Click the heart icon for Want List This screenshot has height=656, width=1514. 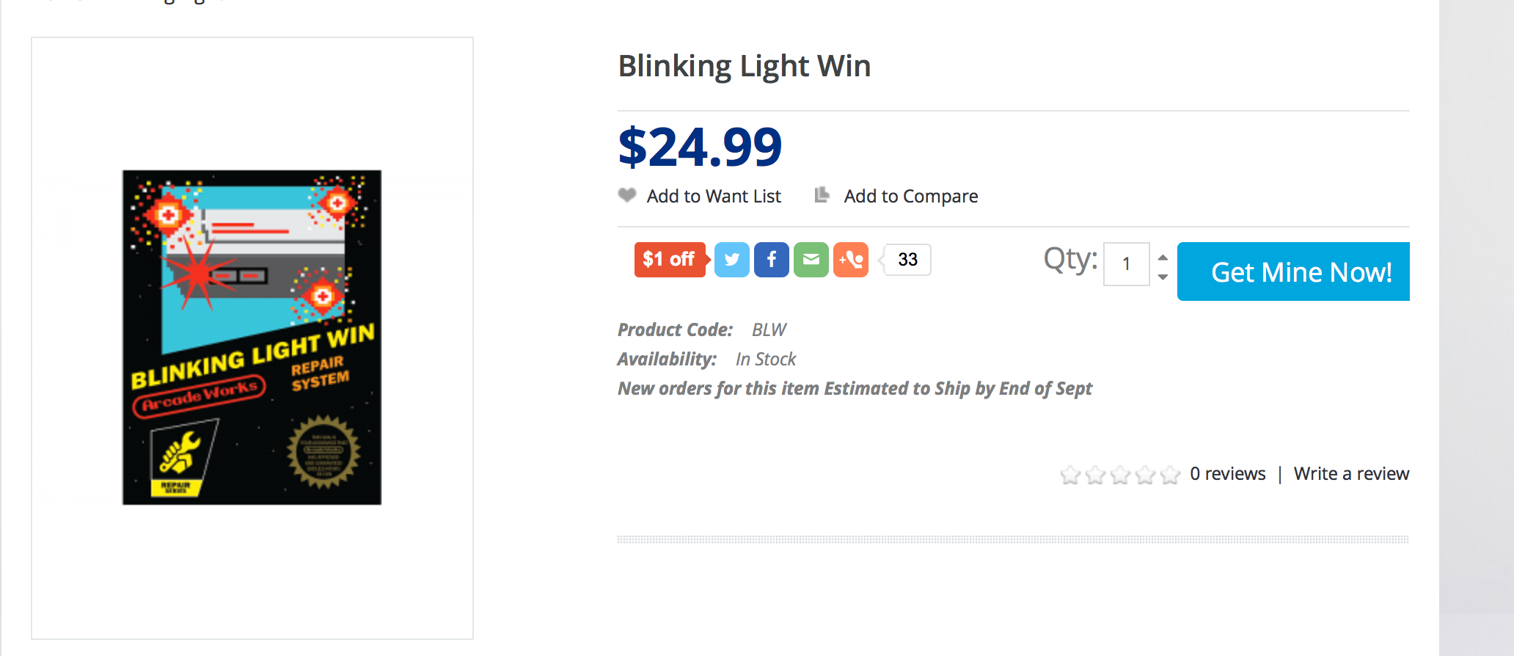[x=627, y=195]
